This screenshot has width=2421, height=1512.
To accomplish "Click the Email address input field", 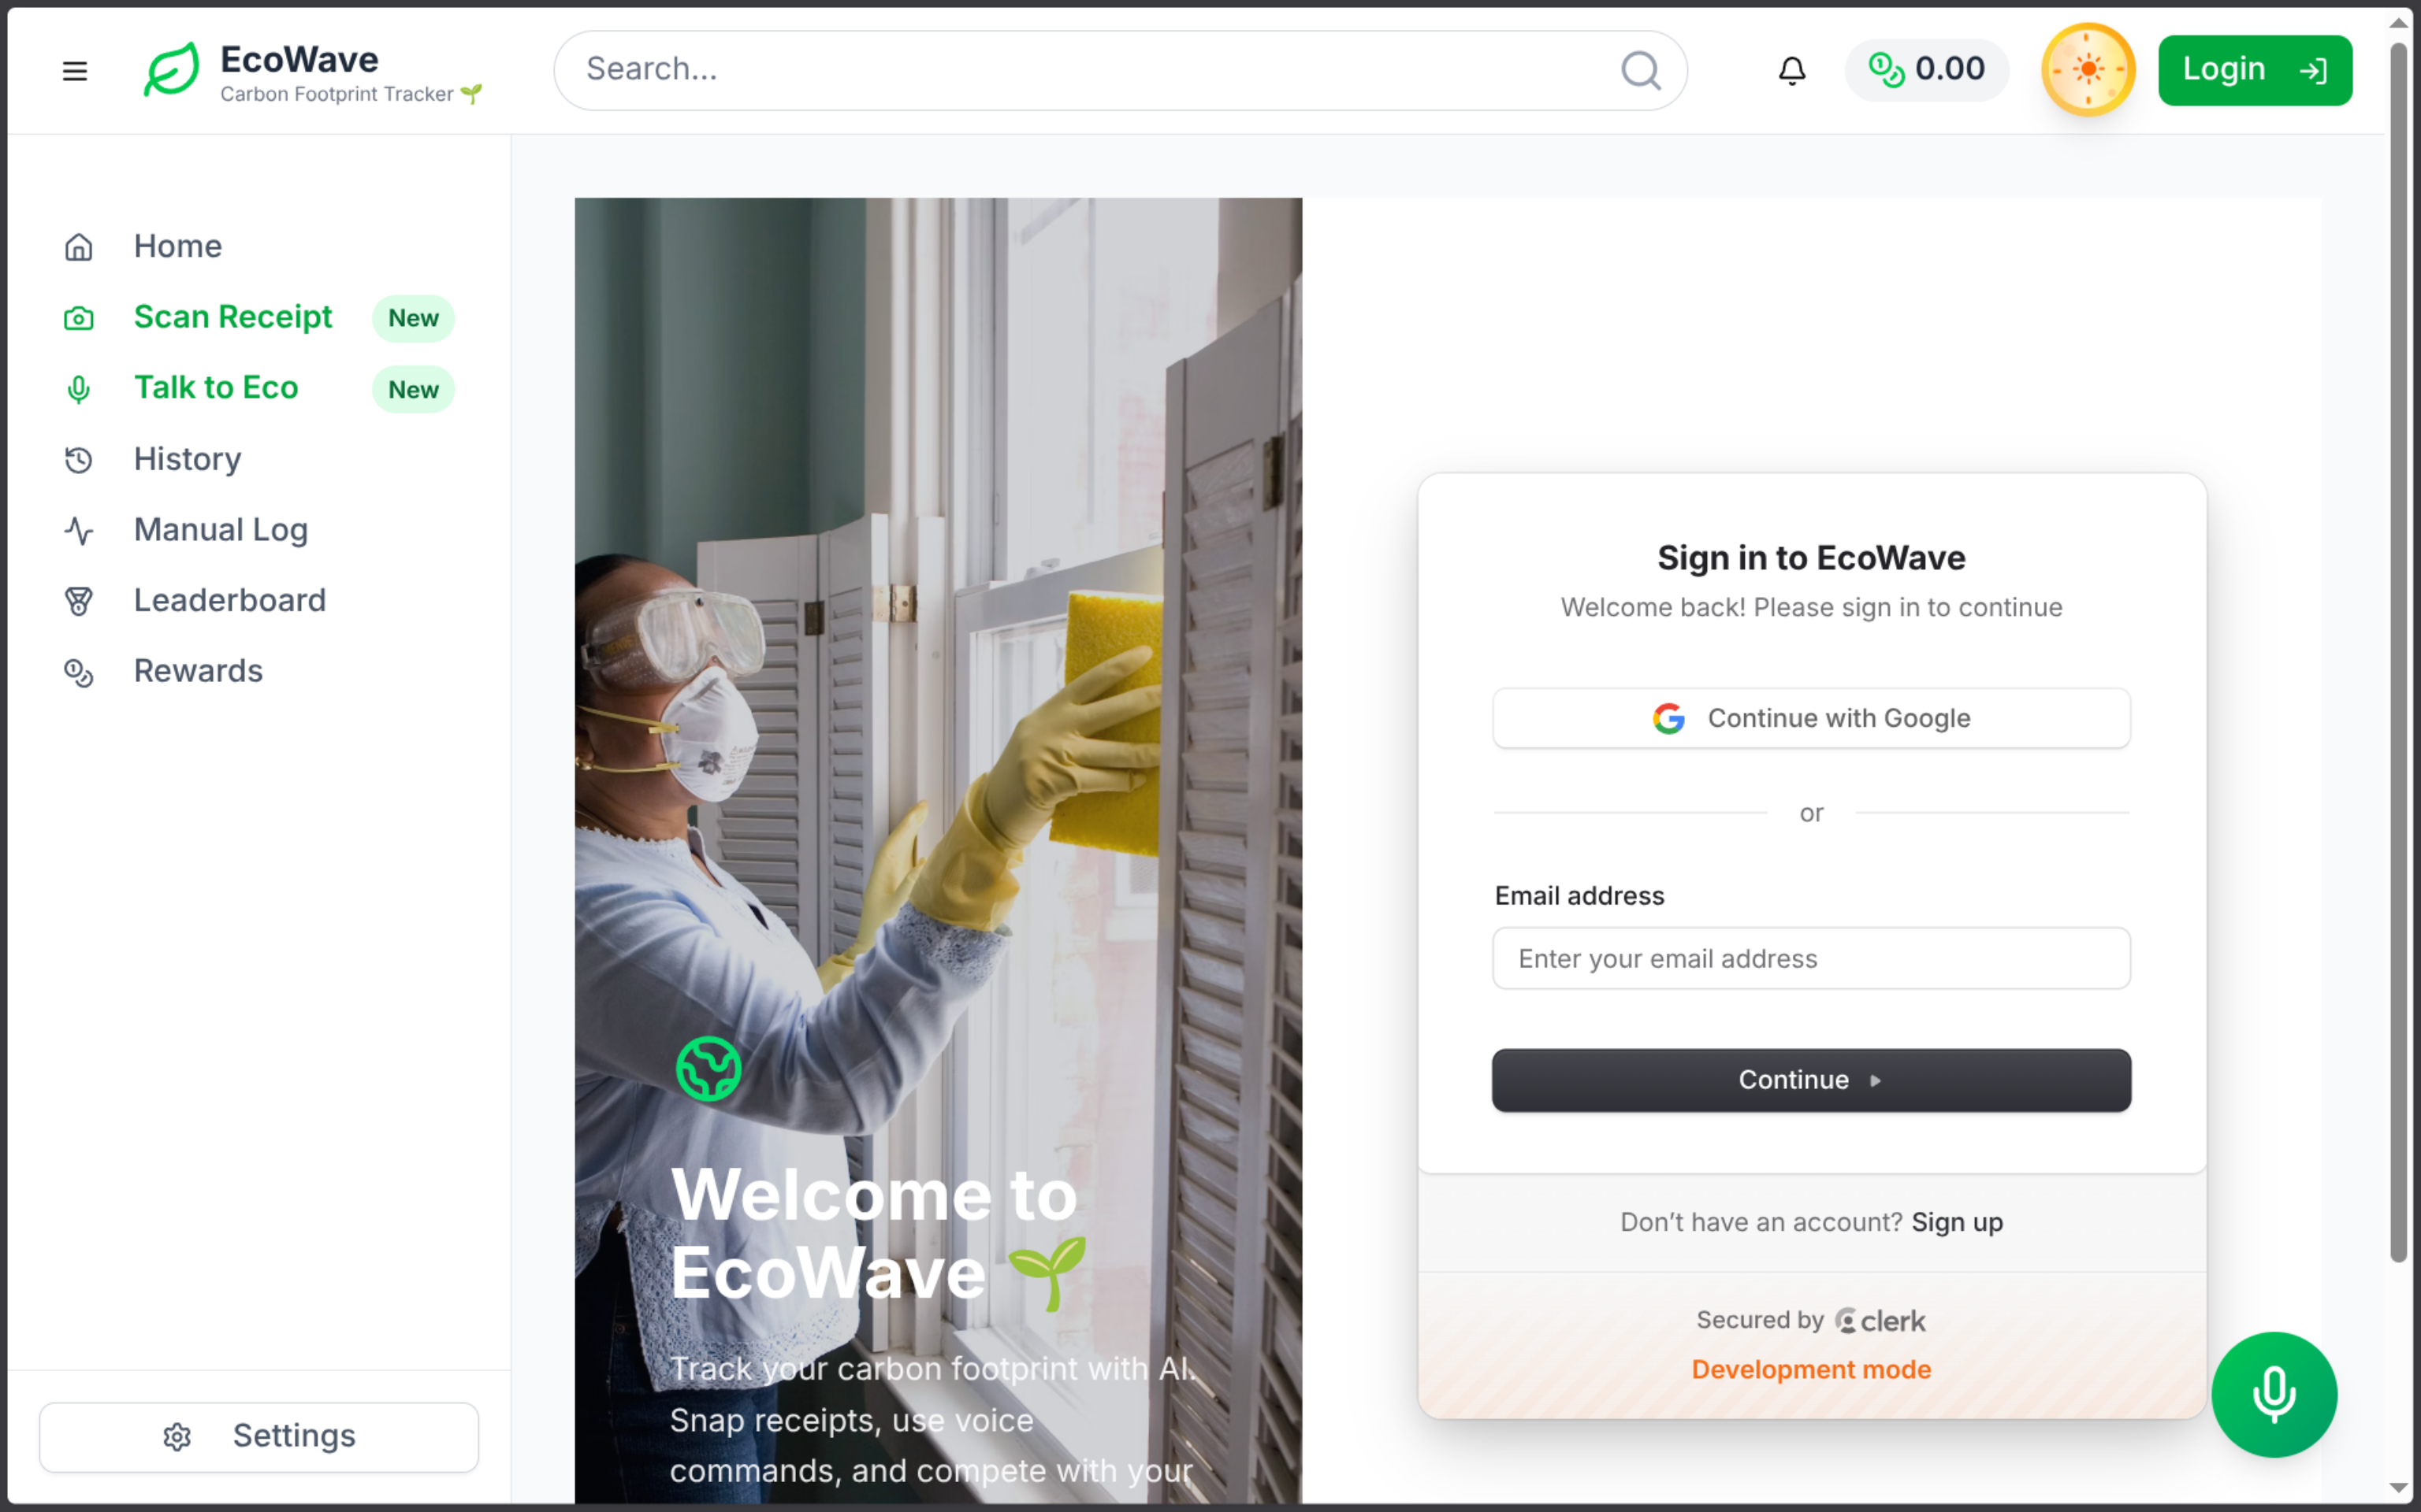I will (1811, 958).
